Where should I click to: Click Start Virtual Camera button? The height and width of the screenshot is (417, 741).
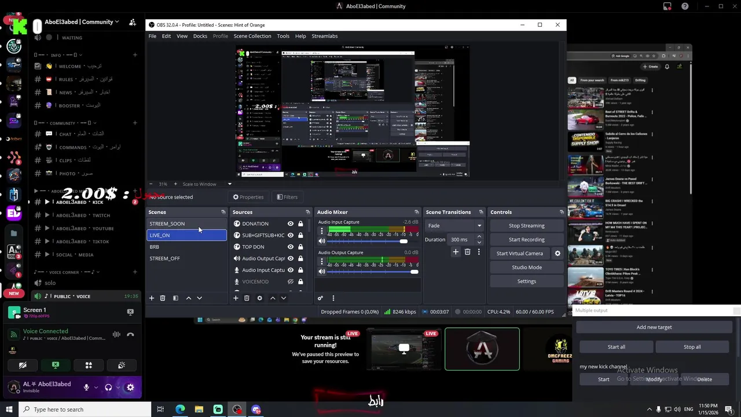(x=520, y=253)
